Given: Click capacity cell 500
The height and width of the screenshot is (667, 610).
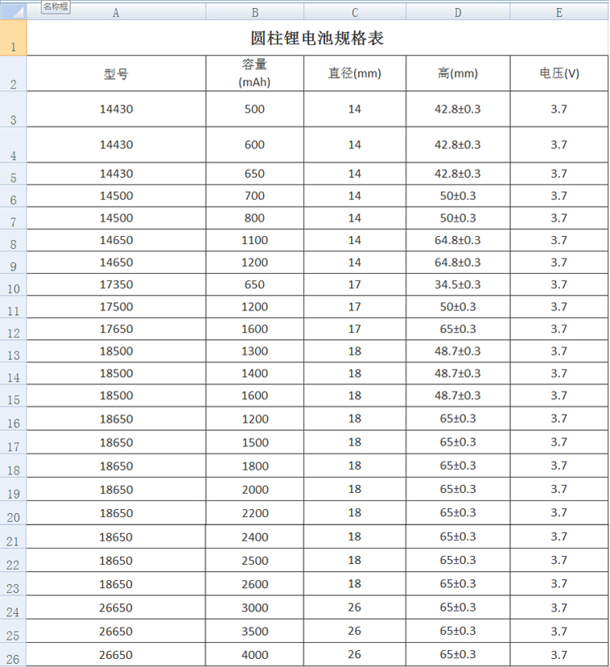Looking at the screenshot, I should 254,109.
